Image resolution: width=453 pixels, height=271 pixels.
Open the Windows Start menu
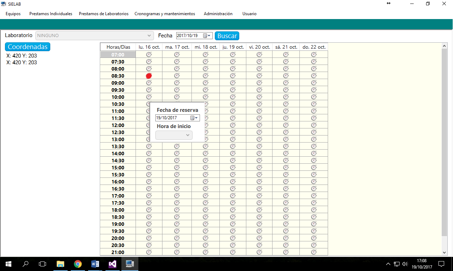[x=8, y=264]
